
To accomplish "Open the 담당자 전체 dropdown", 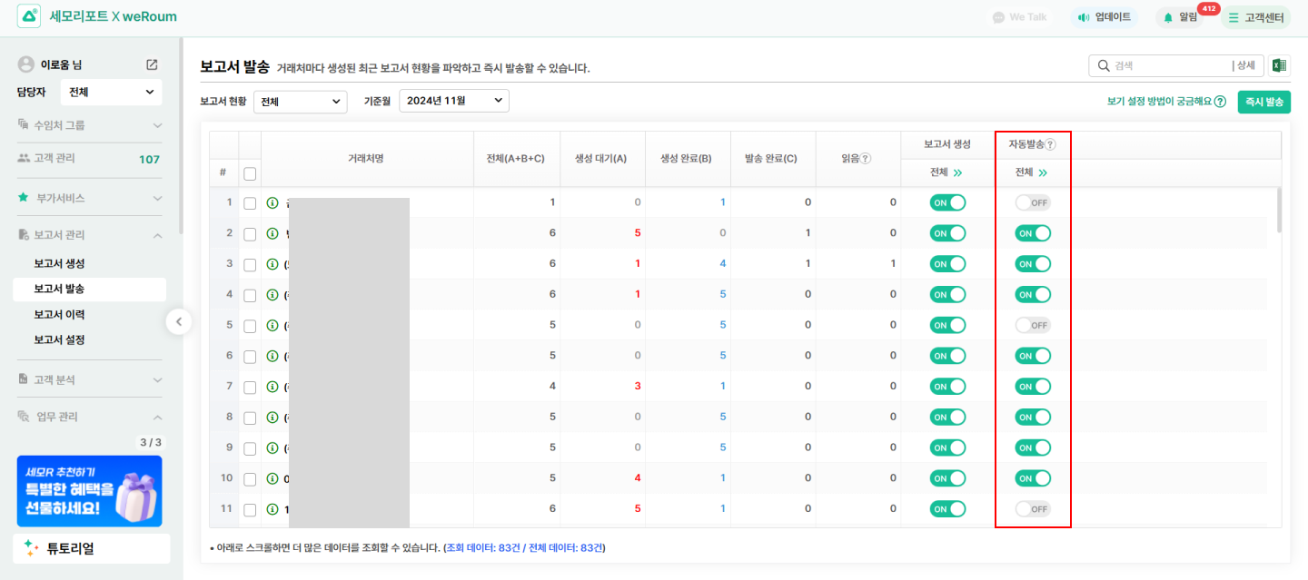I will click(x=111, y=92).
